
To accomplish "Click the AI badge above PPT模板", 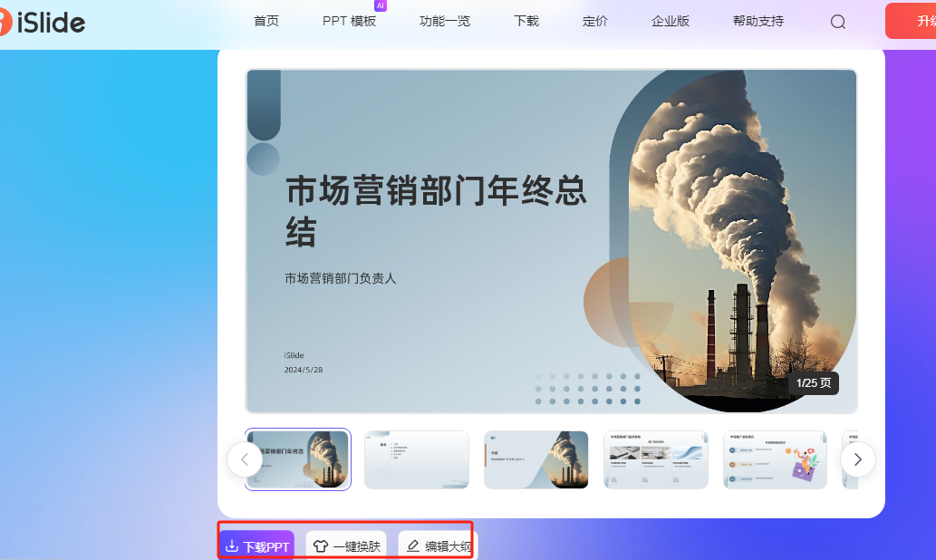I will [x=380, y=6].
